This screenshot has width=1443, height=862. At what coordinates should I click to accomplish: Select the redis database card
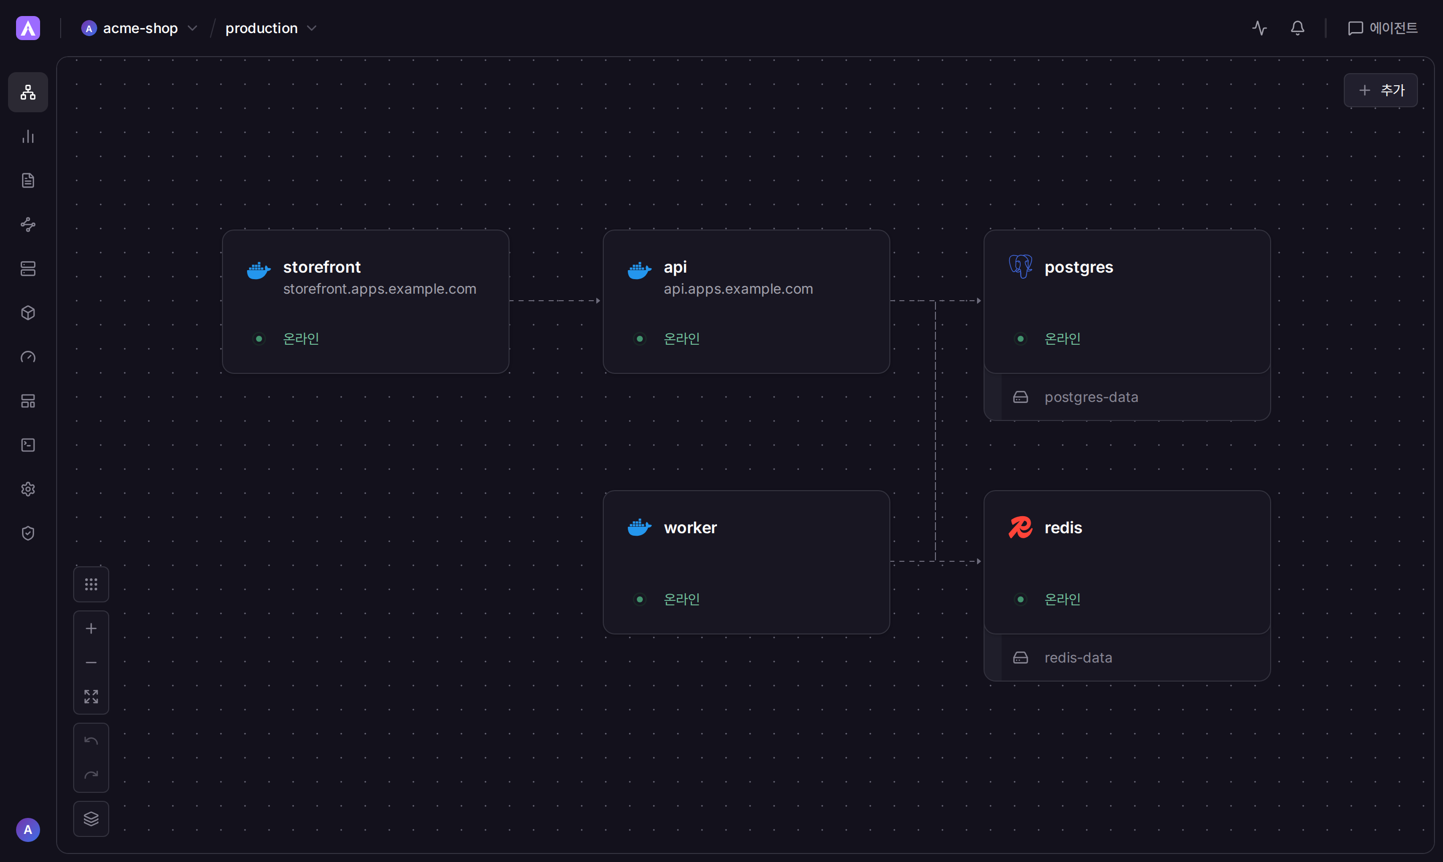pyautogui.click(x=1127, y=562)
